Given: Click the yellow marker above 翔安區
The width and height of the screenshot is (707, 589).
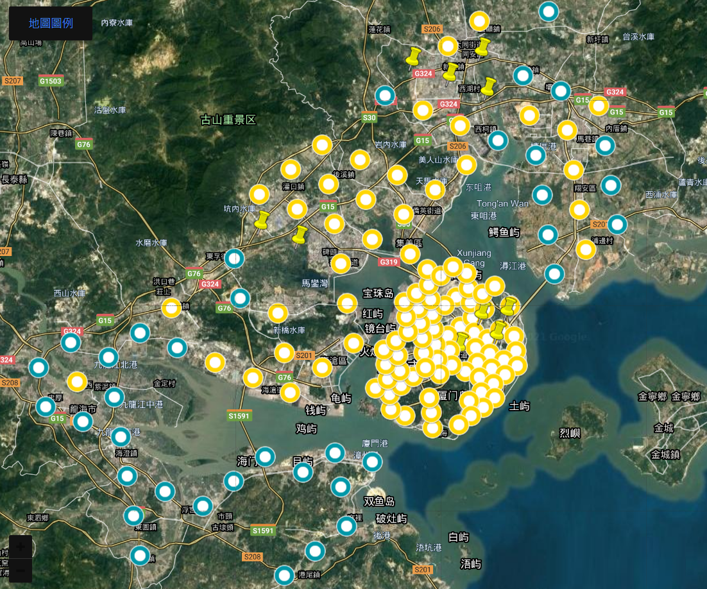Looking at the screenshot, I should click(x=574, y=170).
